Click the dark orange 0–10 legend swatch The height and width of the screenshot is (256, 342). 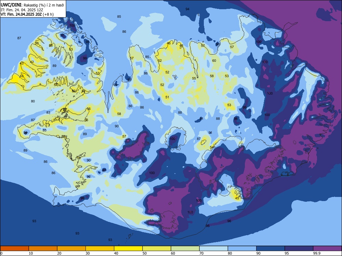point(14,248)
